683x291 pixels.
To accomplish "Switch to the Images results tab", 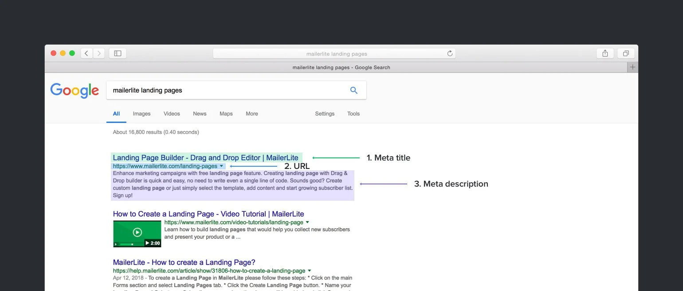I will (141, 114).
